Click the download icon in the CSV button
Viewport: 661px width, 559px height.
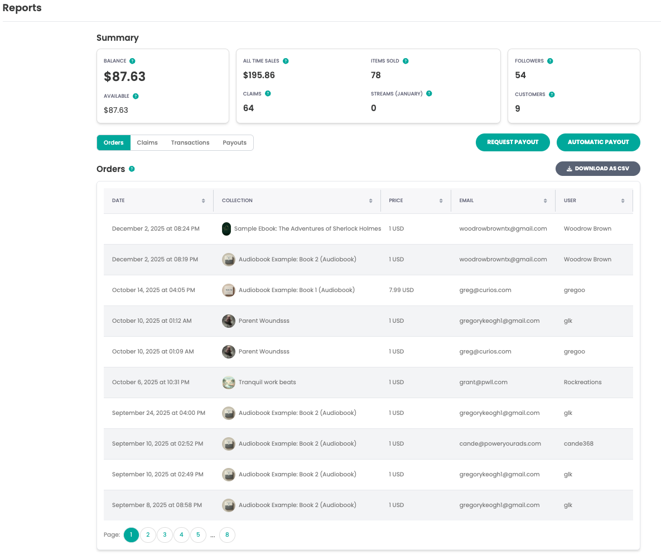(570, 168)
